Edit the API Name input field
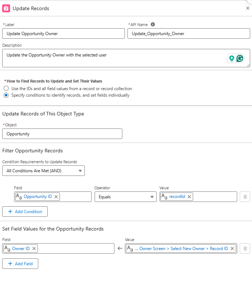The image size is (252, 283). point(189,34)
